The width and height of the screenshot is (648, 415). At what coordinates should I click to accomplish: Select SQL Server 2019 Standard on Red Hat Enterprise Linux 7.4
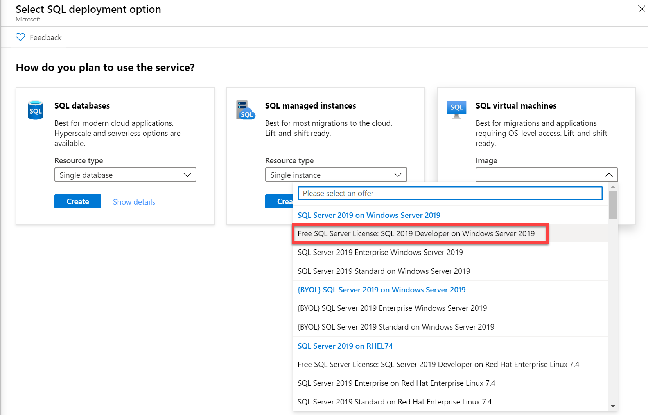[450, 402]
